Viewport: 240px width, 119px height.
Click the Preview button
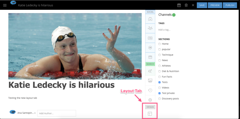[x=215, y=5]
